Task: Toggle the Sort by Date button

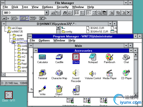Action: (104, 13)
